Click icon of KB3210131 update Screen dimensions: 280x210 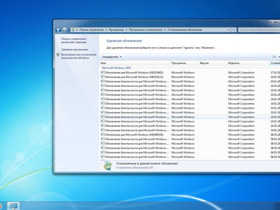coord(103,77)
